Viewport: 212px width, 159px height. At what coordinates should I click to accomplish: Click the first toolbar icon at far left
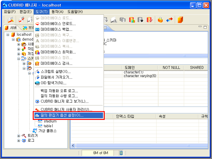[x=11, y=20]
